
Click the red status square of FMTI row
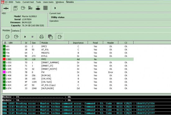(x=4, y=59)
